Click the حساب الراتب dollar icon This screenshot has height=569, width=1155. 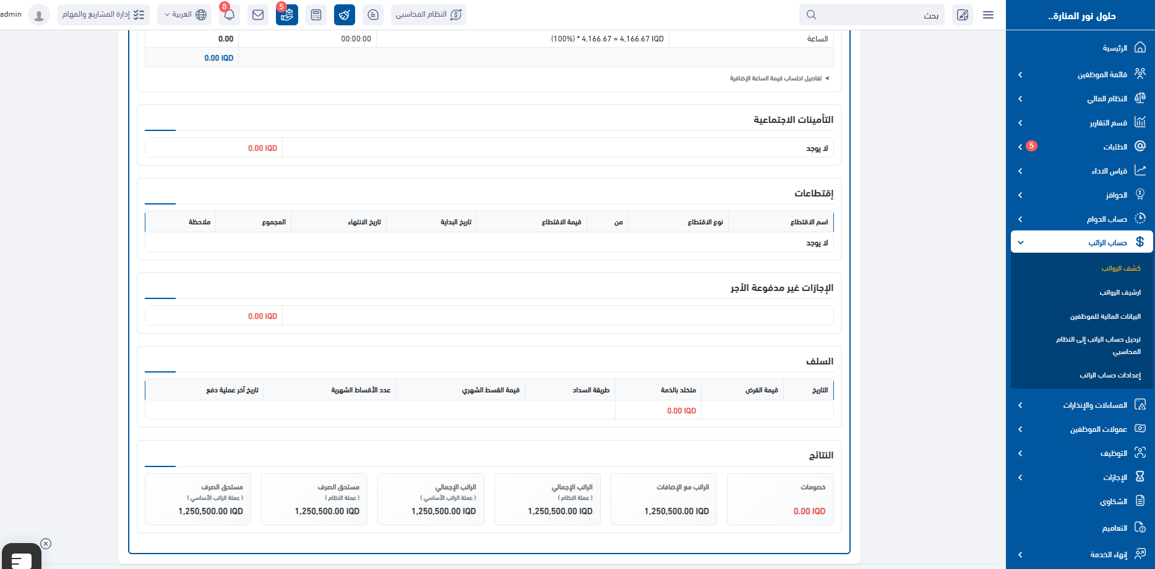coord(1140,242)
